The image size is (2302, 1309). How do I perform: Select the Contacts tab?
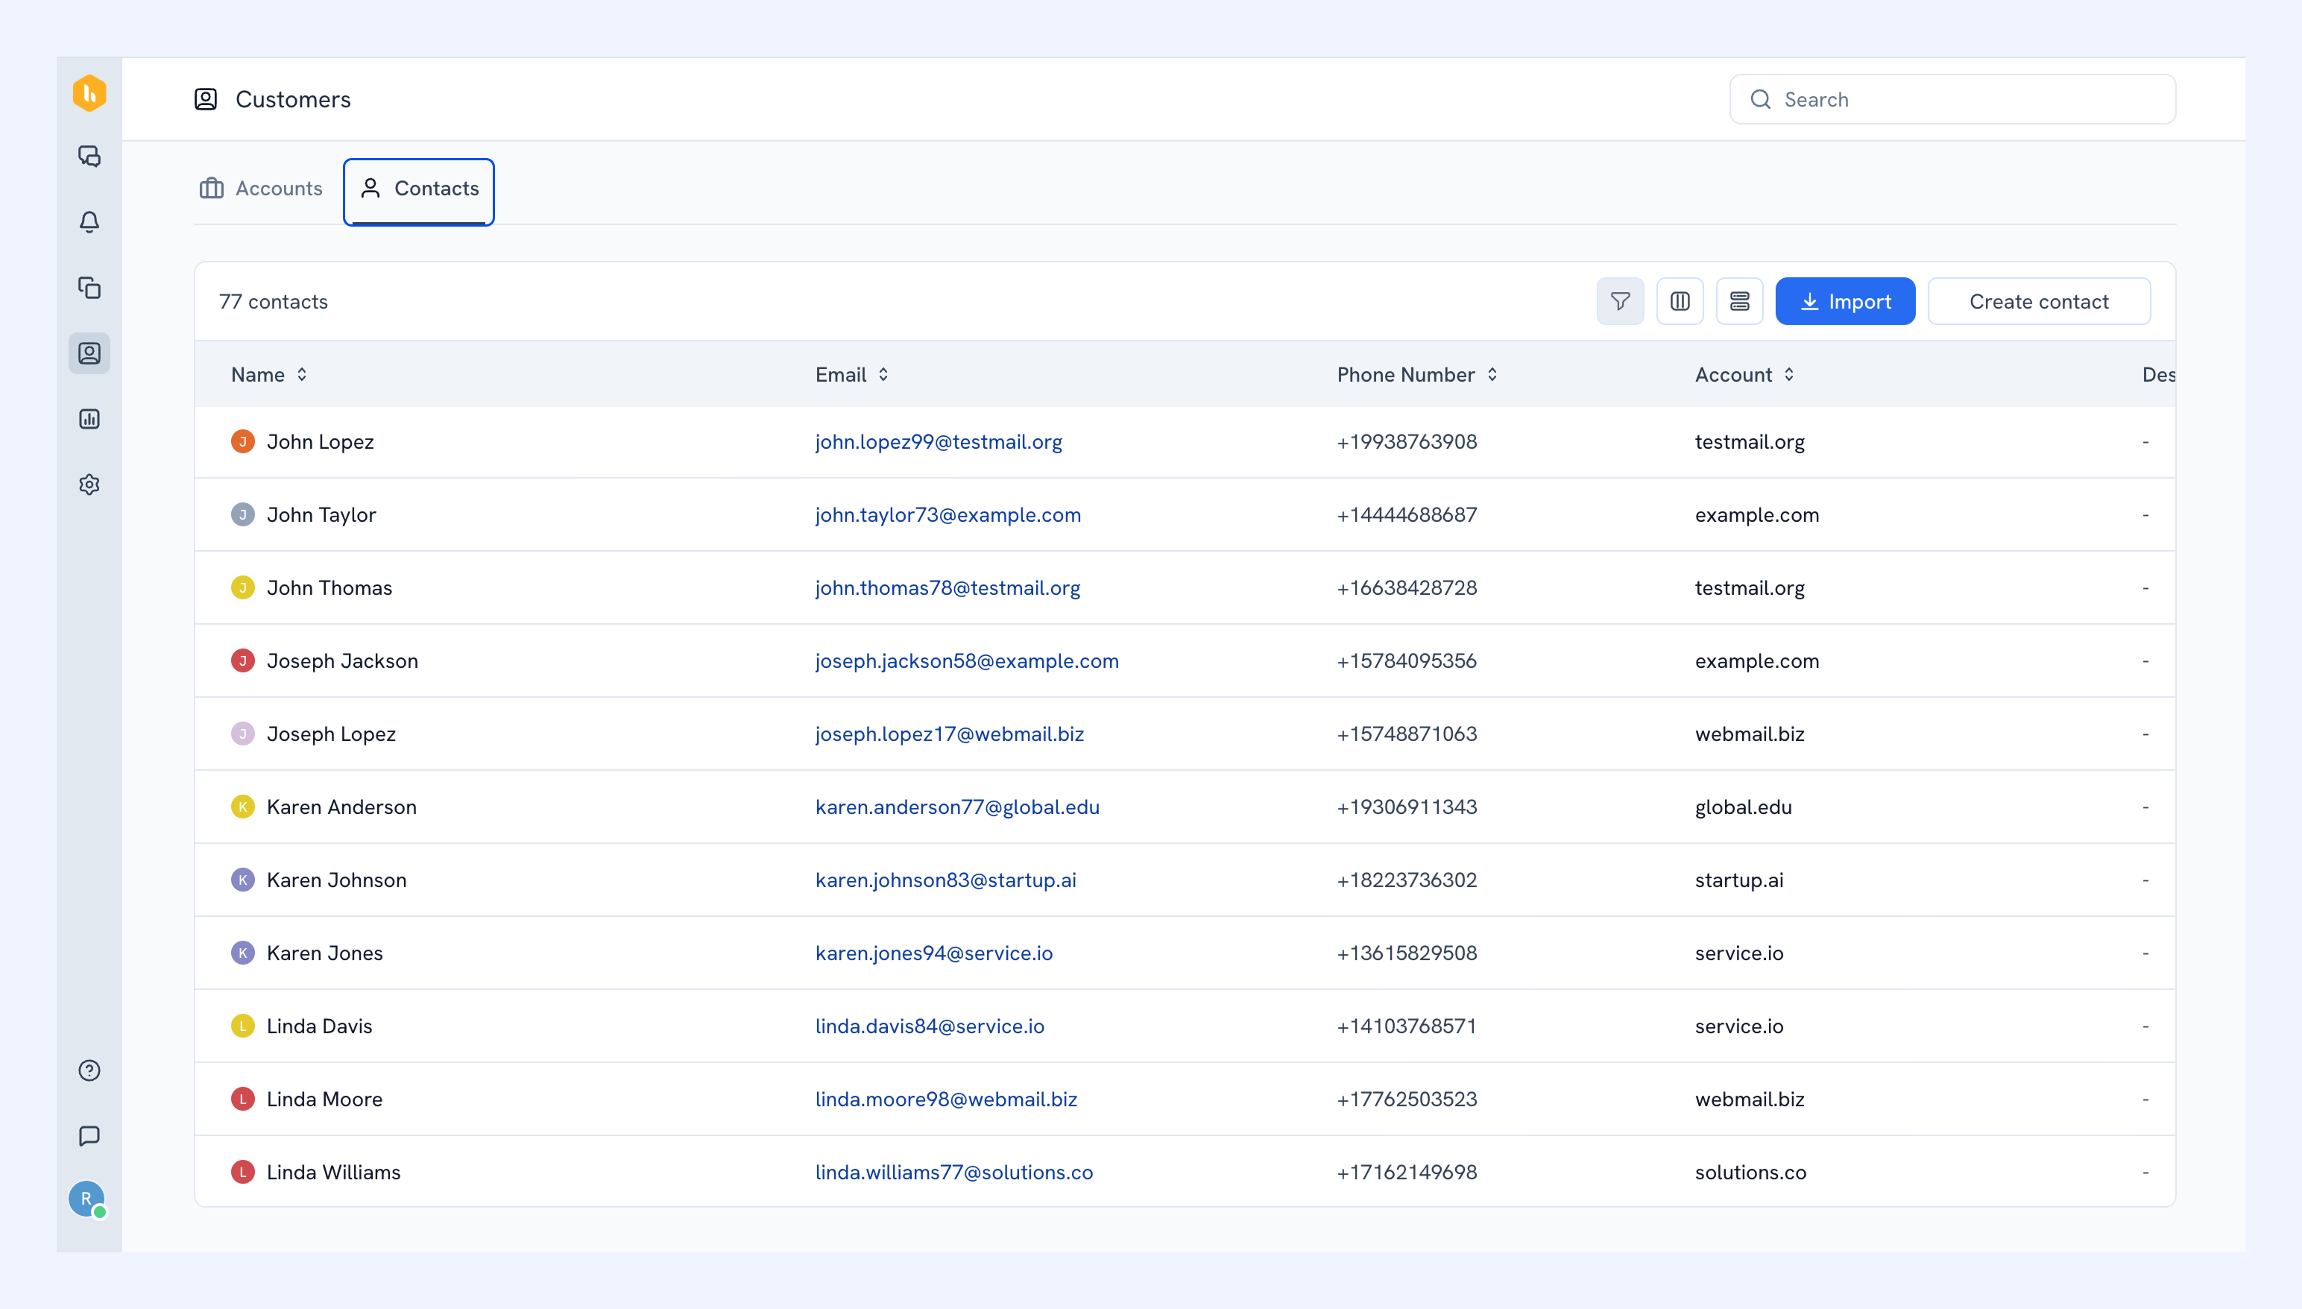pos(419,192)
